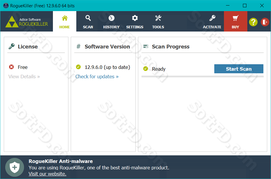Click the hash icon beside Software Version
Viewport: 271px width, 179px height.
pos(78,46)
